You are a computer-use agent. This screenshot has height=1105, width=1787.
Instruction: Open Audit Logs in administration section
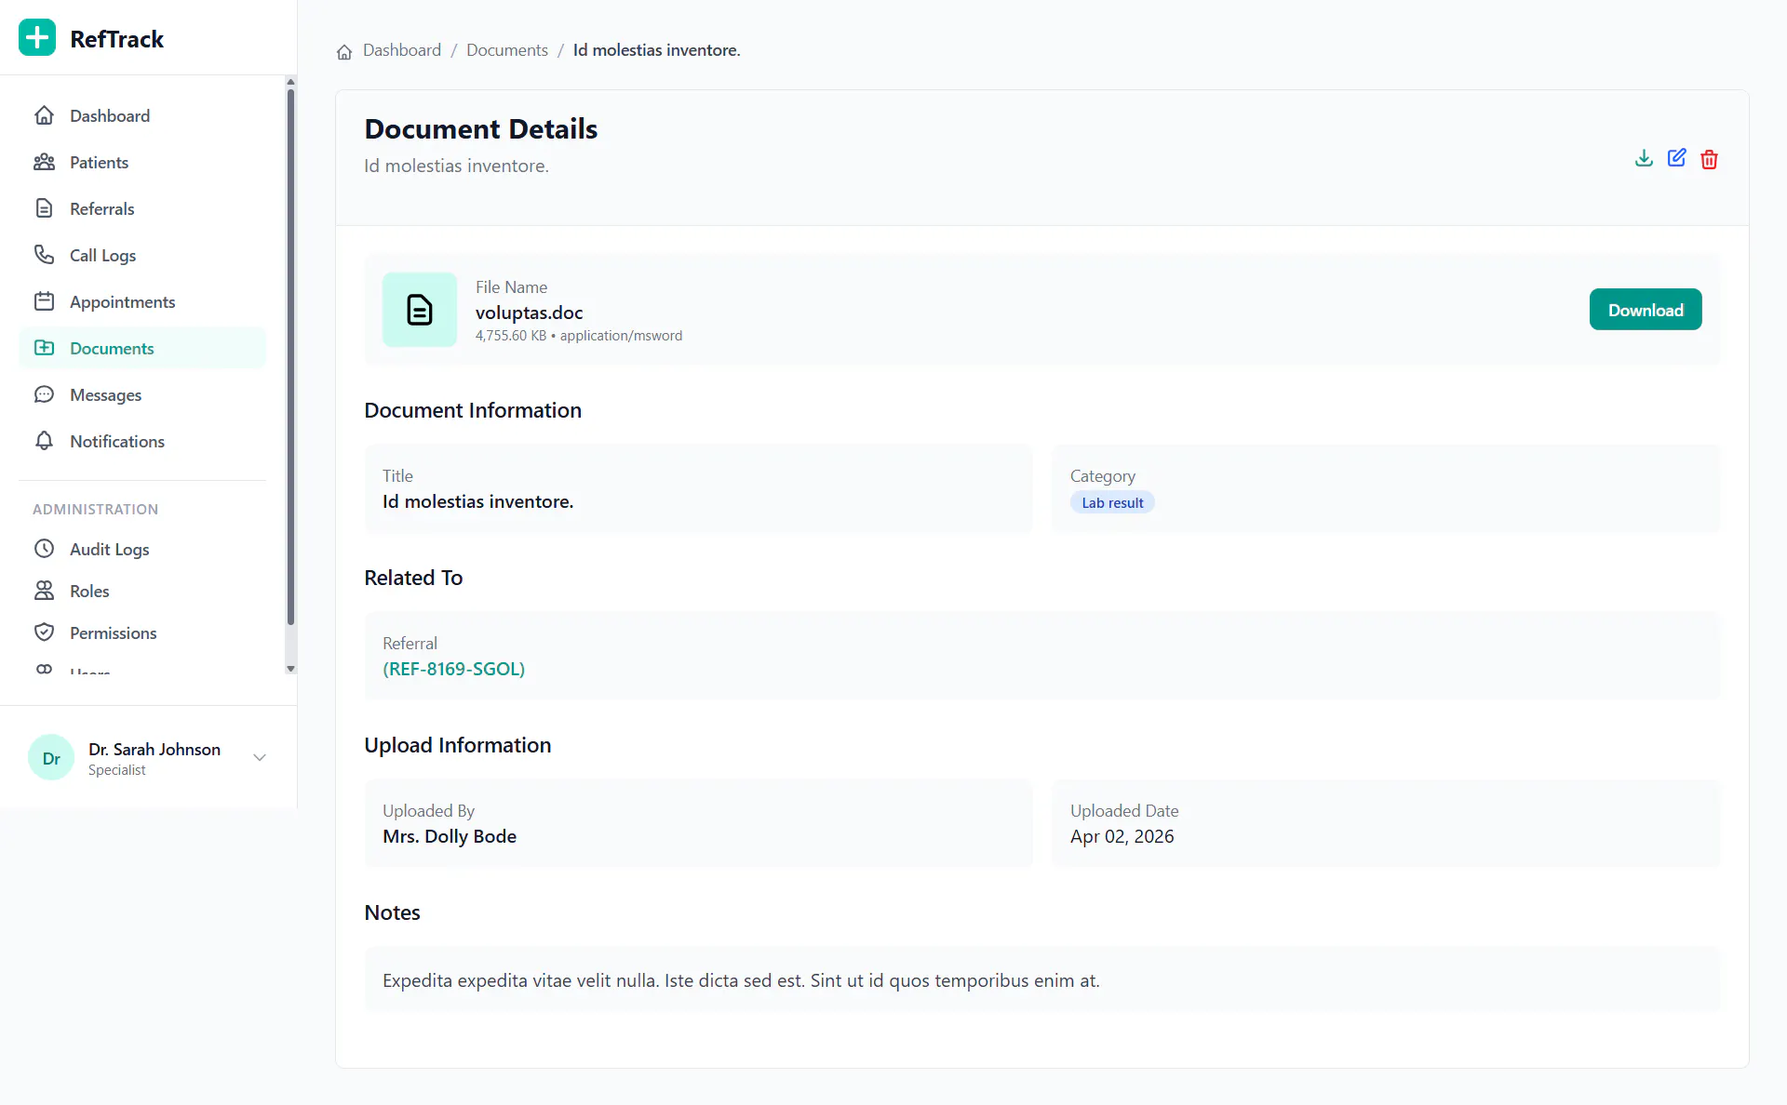(x=142, y=549)
